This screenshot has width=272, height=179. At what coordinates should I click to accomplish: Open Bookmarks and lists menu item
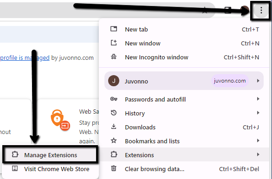point(184,141)
